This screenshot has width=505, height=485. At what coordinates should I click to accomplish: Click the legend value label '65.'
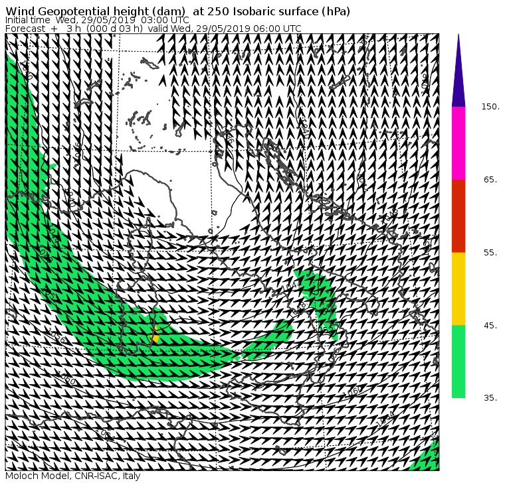tap(490, 179)
